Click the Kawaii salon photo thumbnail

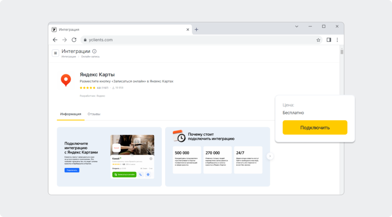point(132,145)
